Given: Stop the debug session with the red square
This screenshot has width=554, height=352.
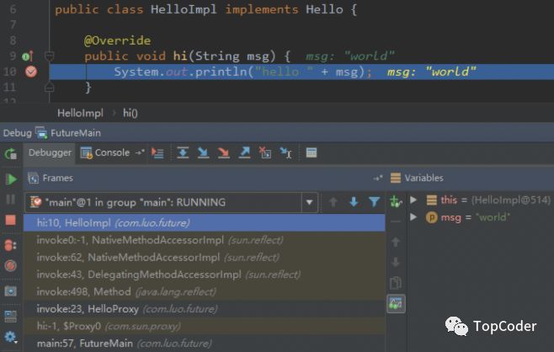Looking at the screenshot, I should point(11,220).
